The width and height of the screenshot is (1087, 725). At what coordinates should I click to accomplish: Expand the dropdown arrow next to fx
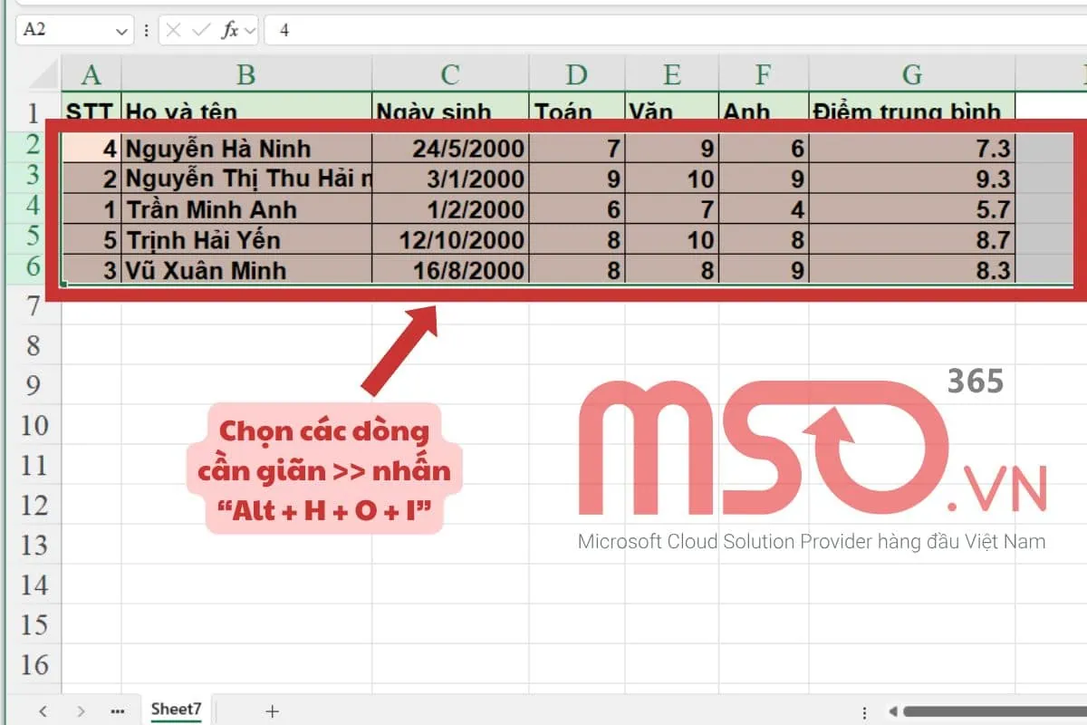click(x=250, y=30)
